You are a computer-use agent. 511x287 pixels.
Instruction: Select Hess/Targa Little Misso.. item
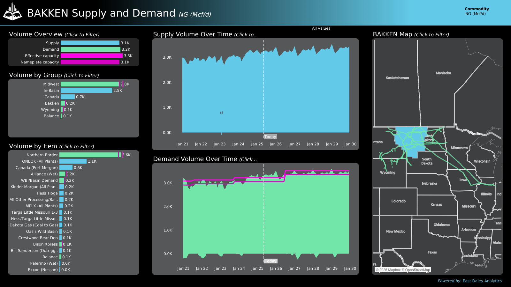click(x=34, y=219)
